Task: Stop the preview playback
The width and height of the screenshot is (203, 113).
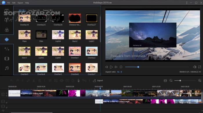Action: click(x=121, y=67)
